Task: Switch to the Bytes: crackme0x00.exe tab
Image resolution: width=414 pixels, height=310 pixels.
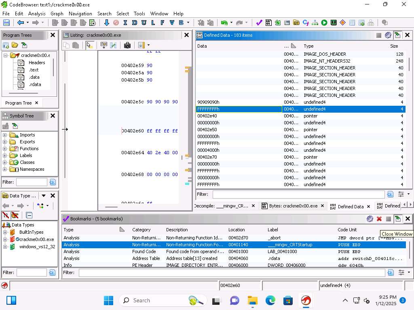Action: 293,206
